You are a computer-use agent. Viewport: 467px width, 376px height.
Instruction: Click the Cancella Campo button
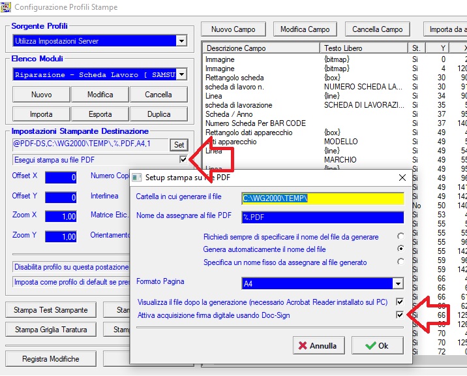click(377, 29)
